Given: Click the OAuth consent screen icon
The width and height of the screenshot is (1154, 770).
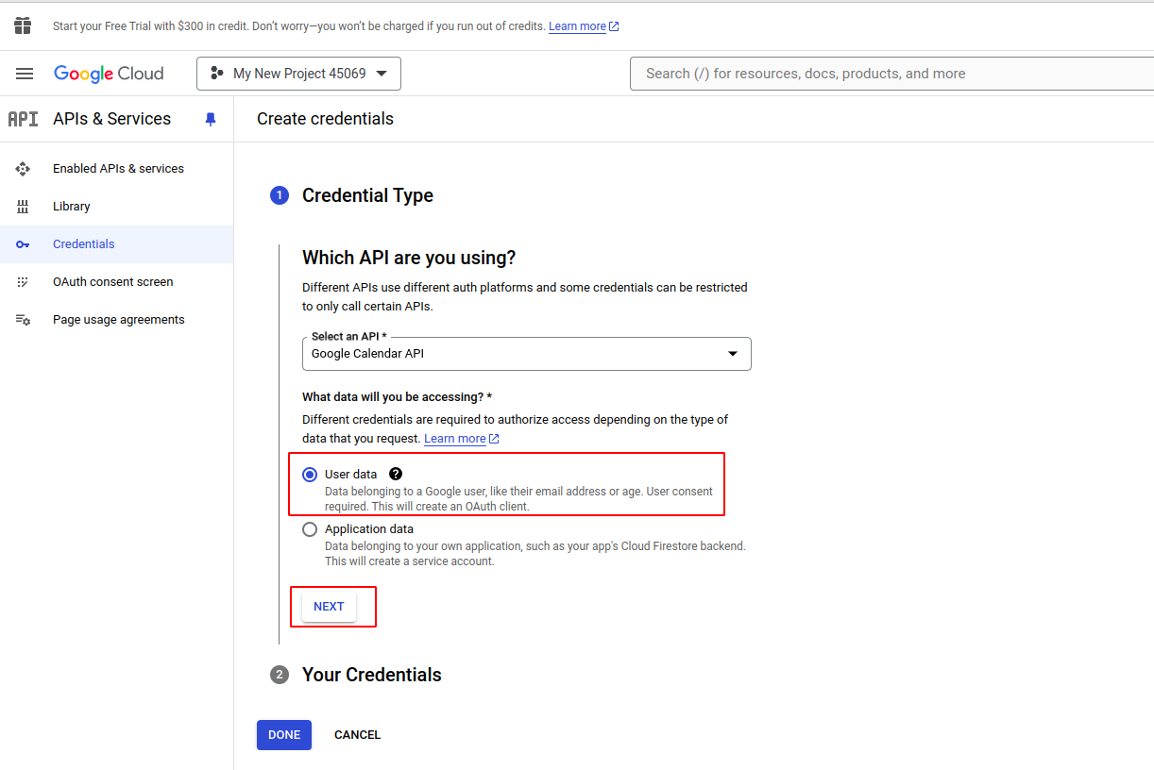Looking at the screenshot, I should click(23, 282).
